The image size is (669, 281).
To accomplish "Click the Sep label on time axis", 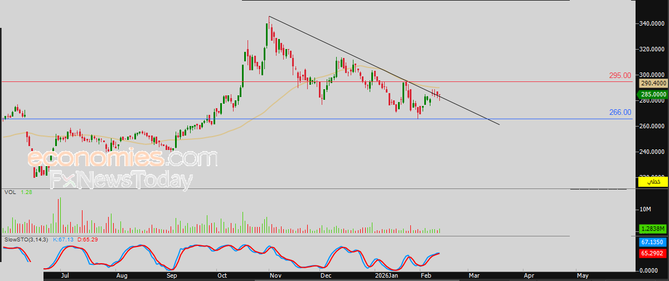I will pos(173,275).
